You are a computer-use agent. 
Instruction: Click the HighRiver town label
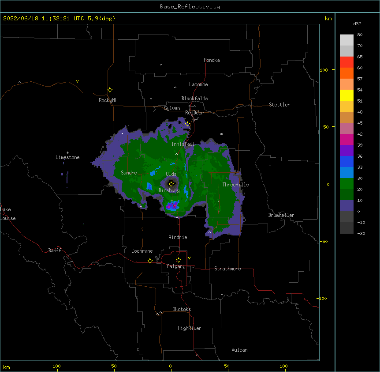[x=190, y=328]
